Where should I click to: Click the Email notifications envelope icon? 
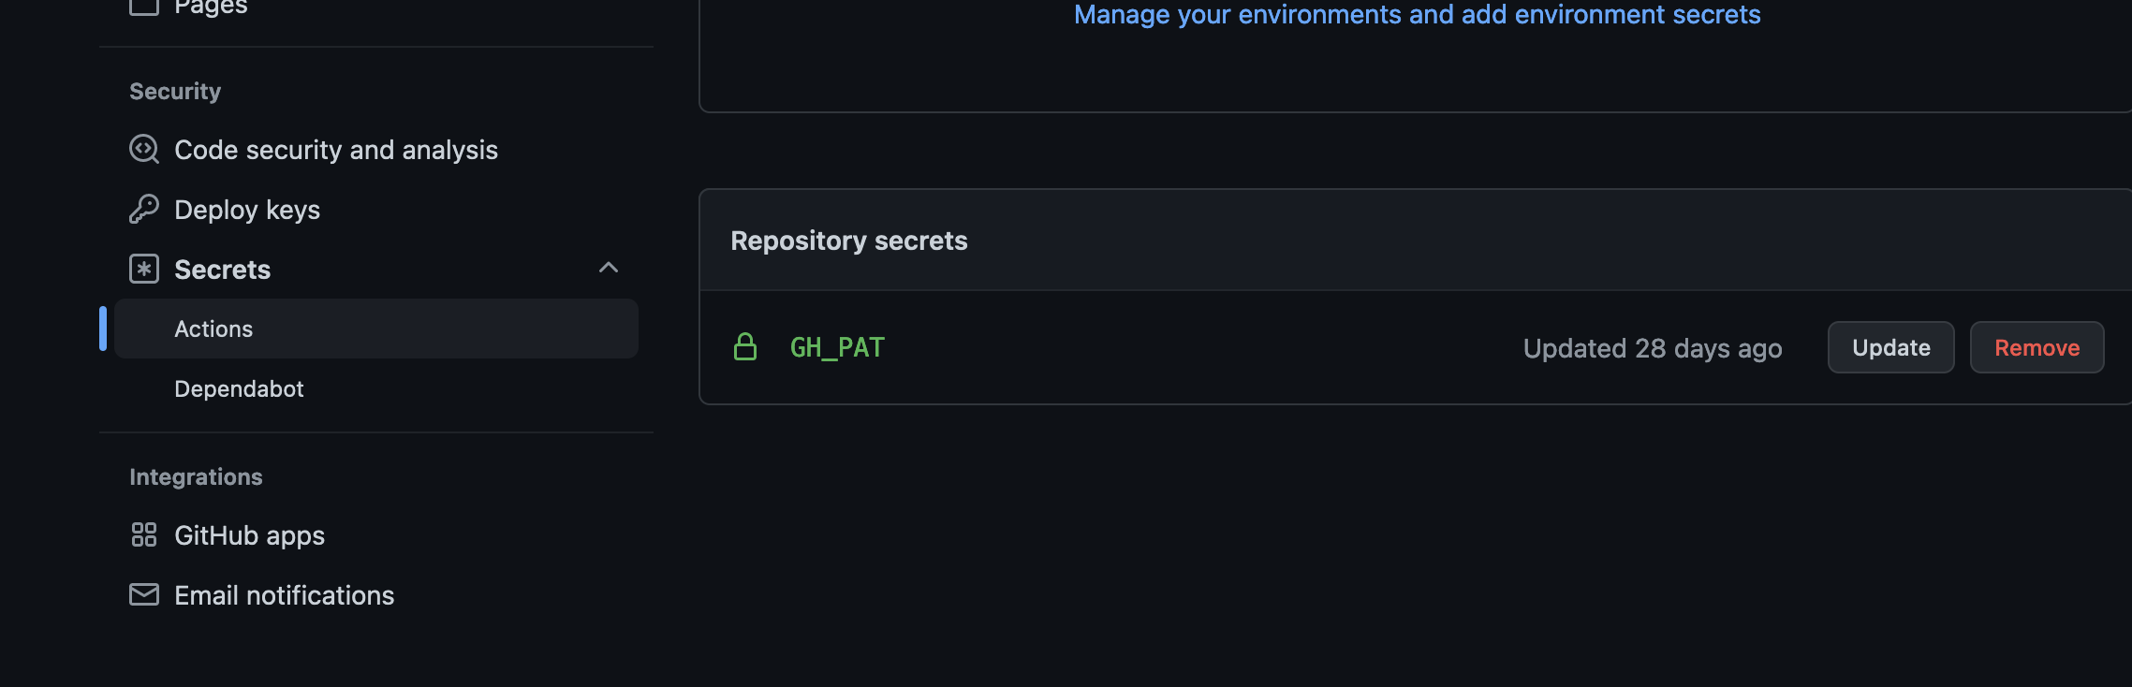[143, 595]
